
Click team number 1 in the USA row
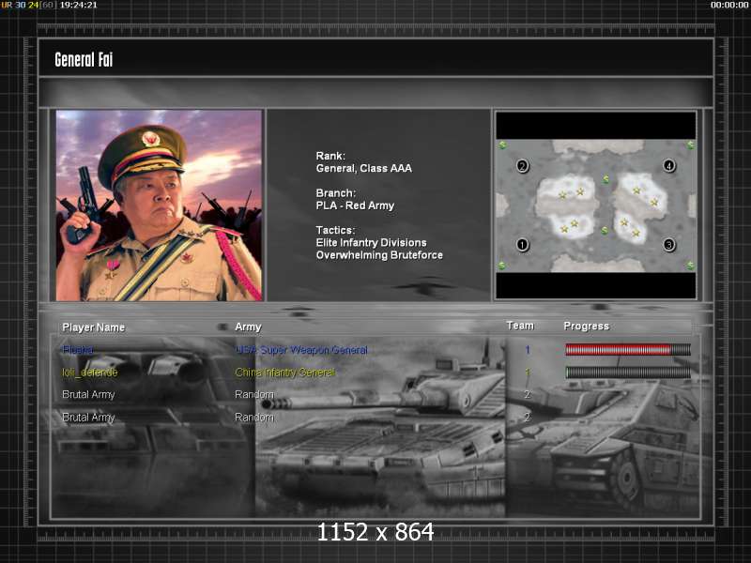[x=528, y=350]
